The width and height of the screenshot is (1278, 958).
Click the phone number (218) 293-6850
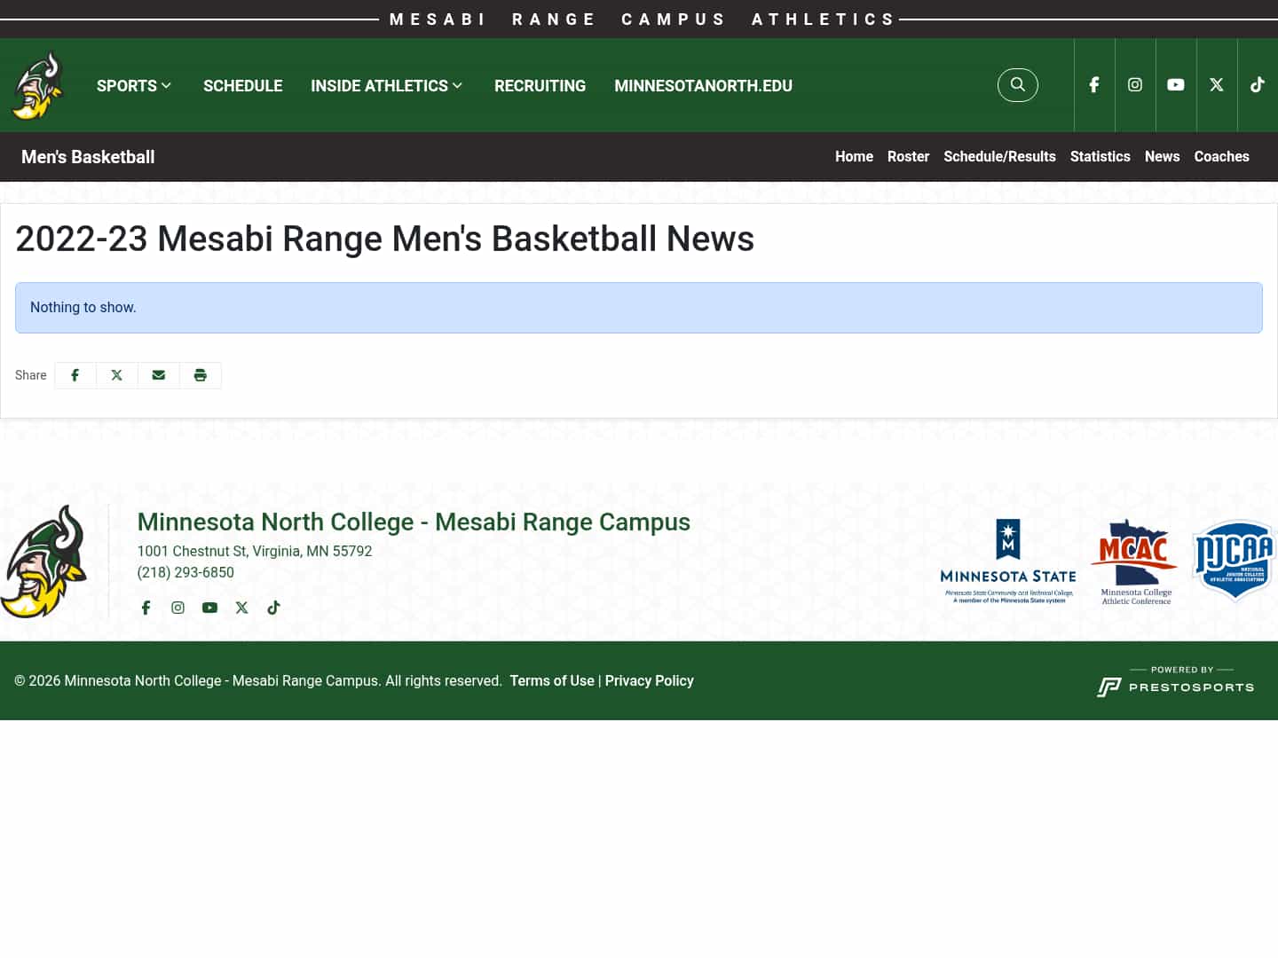point(185,572)
